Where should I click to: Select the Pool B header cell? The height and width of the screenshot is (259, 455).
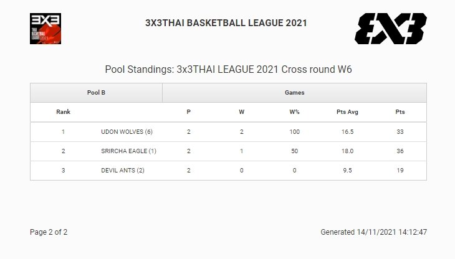click(x=96, y=92)
